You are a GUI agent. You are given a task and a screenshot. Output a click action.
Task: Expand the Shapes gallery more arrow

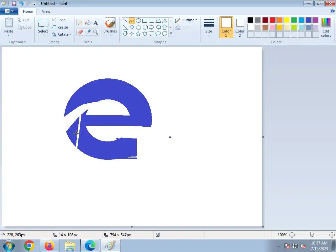(x=171, y=34)
